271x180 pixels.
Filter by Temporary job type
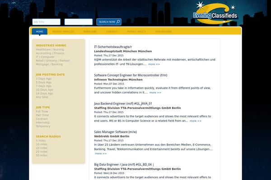(43, 126)
